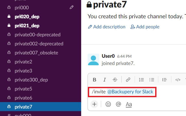Start an ordered numbered list
Screen dimensions: 186x116
pyautogui.click(x=141, y=80)
